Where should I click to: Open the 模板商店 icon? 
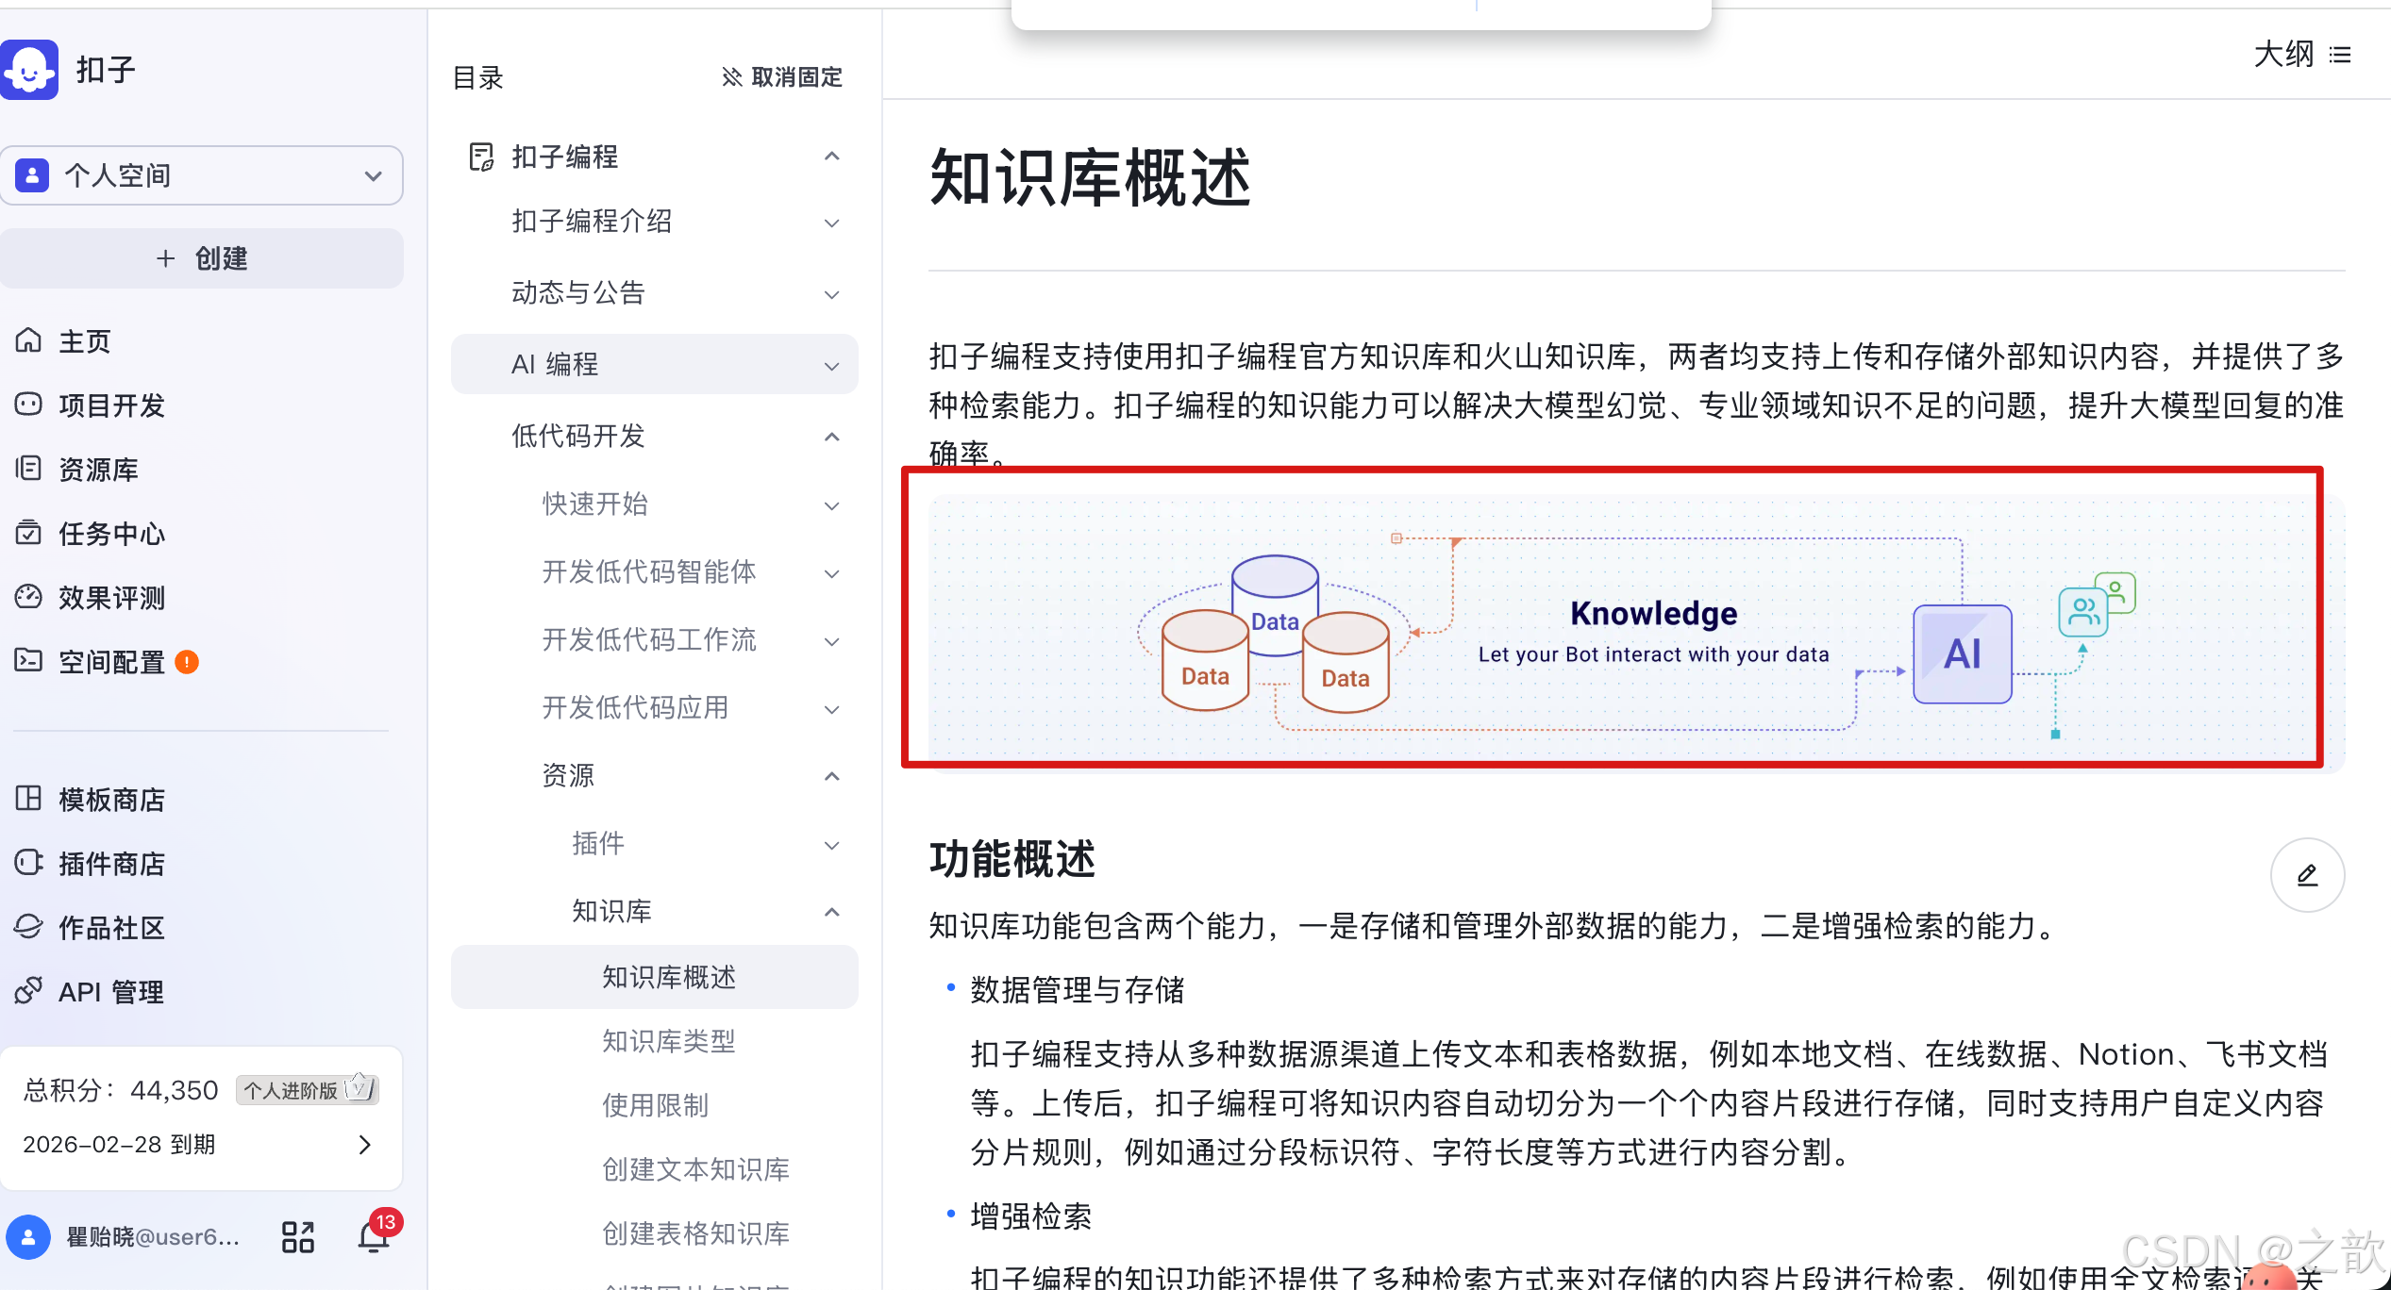[30, 799]
